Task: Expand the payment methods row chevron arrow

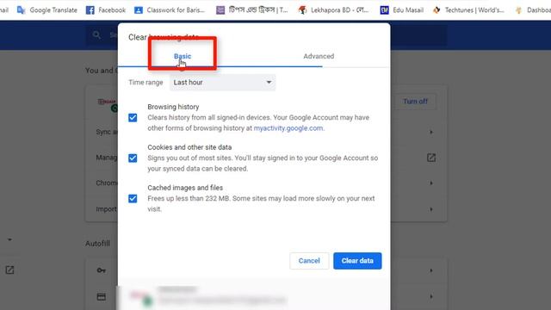Action: click(431, 296)
